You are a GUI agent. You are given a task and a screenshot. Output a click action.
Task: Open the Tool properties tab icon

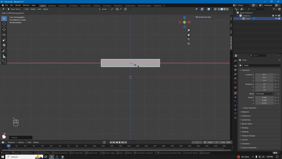(x=235, y=61)
